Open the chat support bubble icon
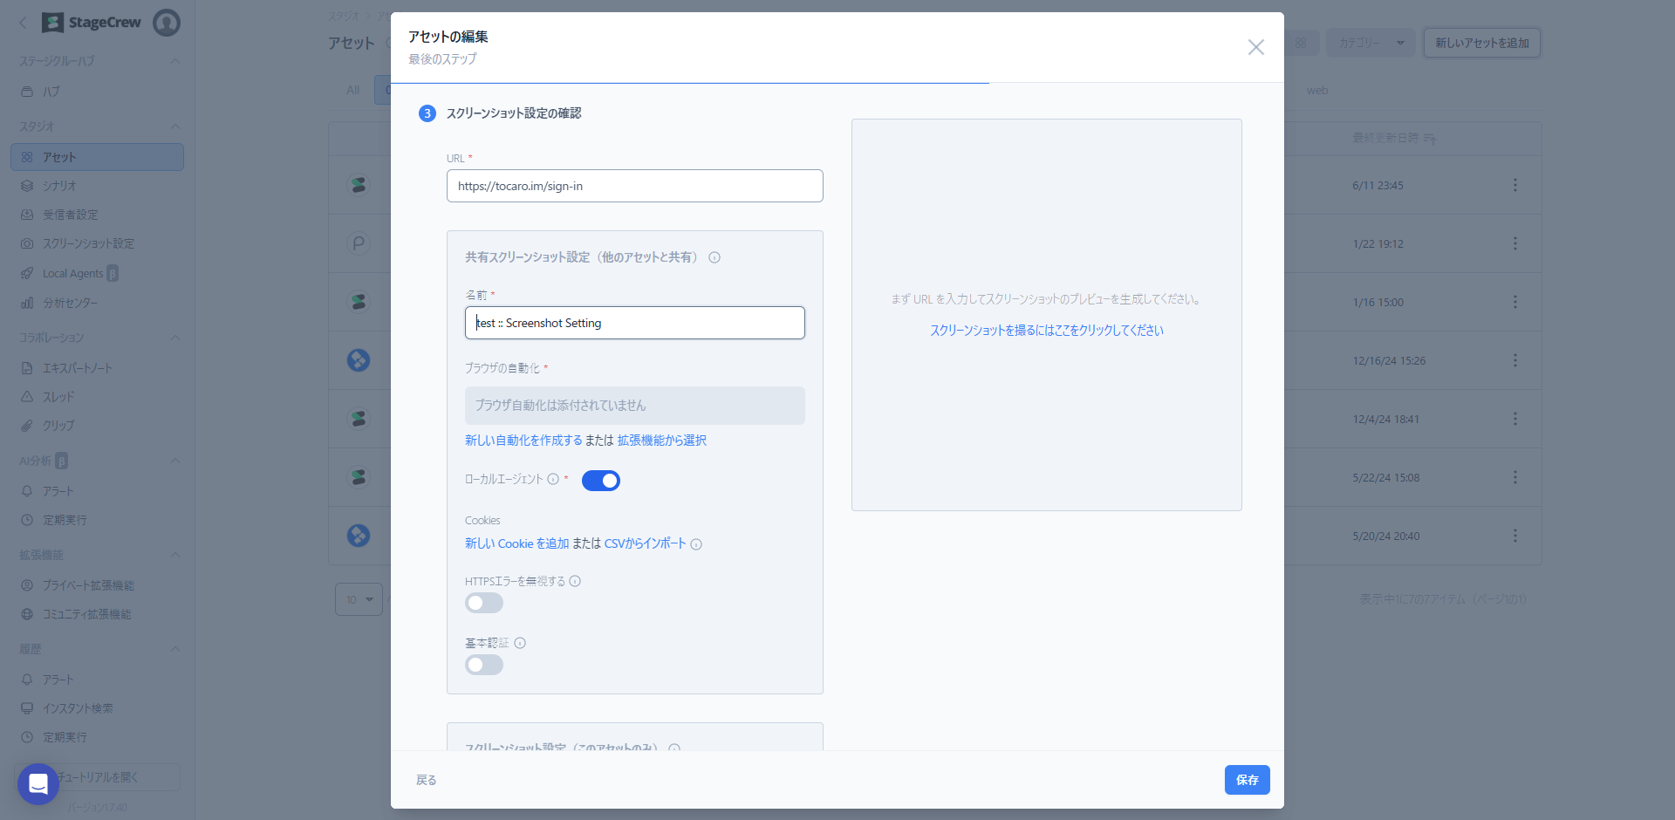The width and height of the screenshot is (1675, 820). coord(38,784)
